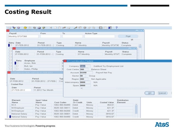Click costed value 354.61
The width and height of the screenshot is (174, 130).
coord(106,105)
